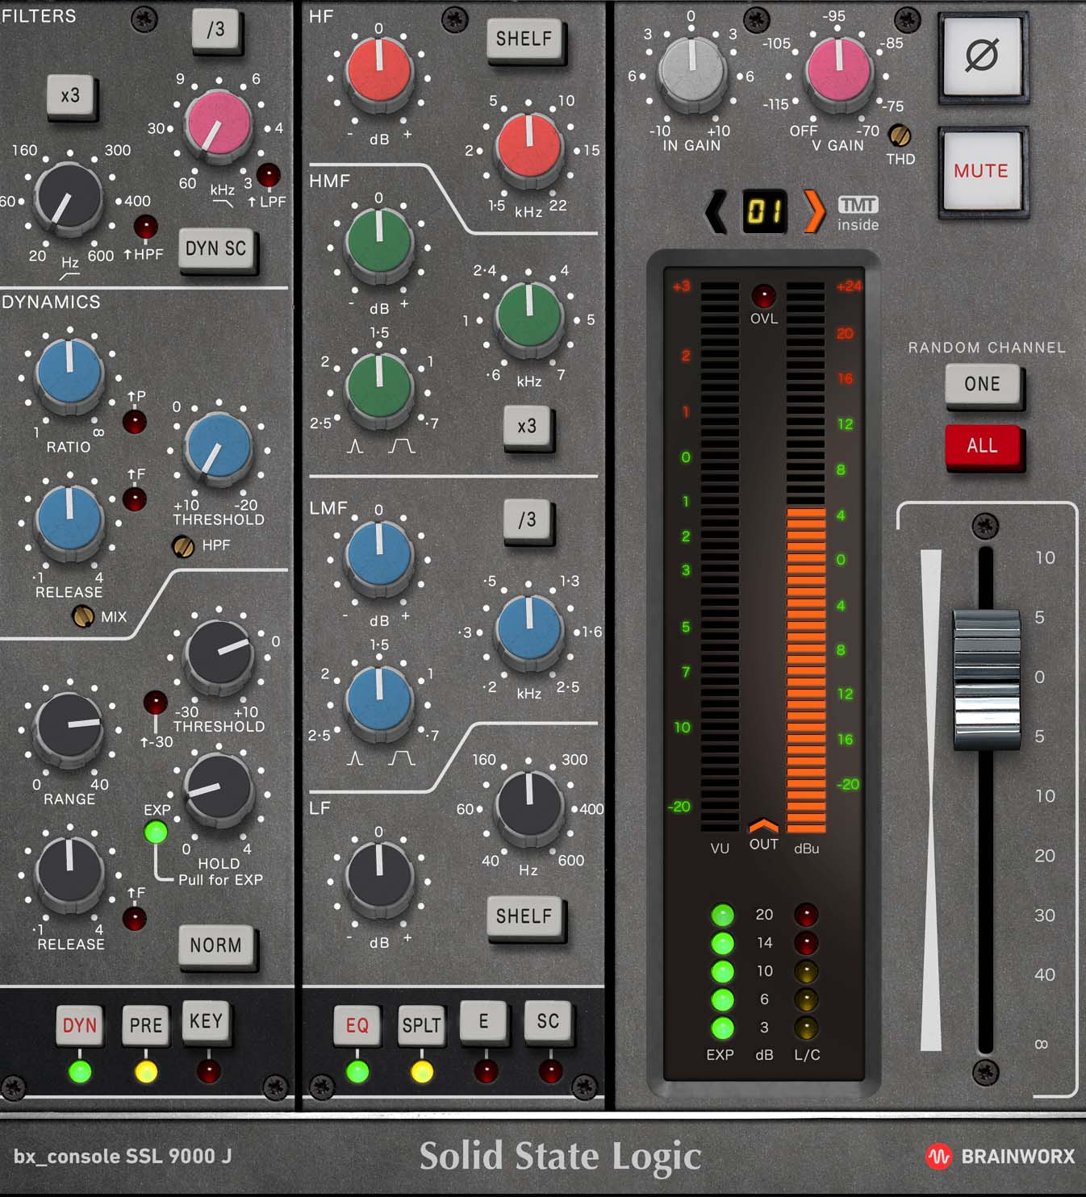Select next channel with orange right arrow
This screenshot has width=1086, height=1197.
point(814,212)
